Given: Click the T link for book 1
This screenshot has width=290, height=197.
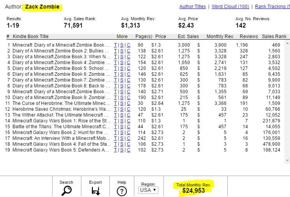Looking at the screenshot, I should point(115,45).
